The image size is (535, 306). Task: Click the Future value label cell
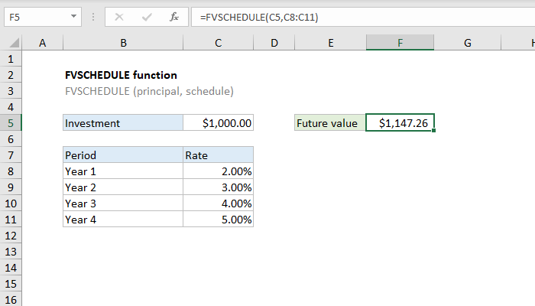pyautogui.click(x=330, y=123)
